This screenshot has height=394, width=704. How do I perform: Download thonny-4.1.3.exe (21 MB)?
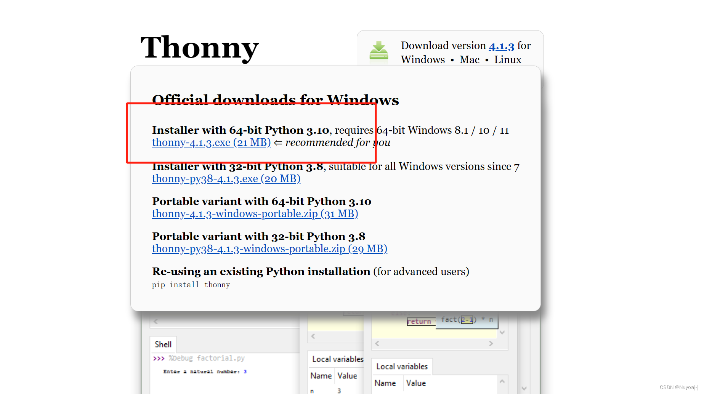pos(212,143)
